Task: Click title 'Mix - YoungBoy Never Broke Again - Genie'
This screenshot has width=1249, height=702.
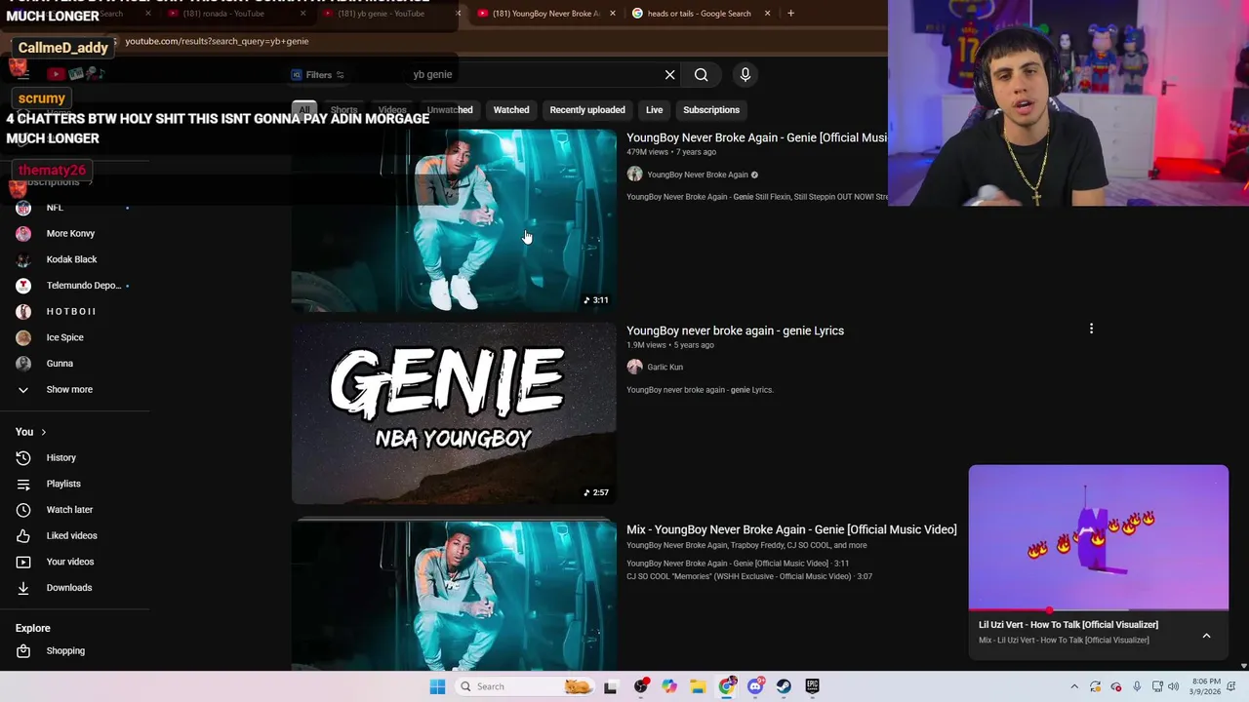Action: pyautogui.click(x=791, y=529)
